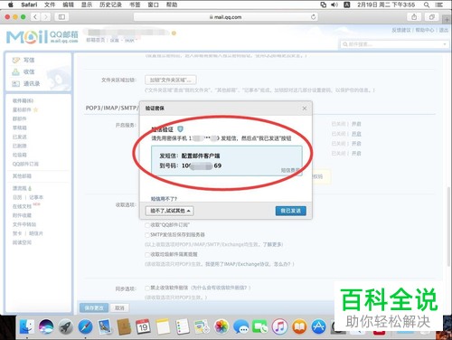Open iBooks from the Dock

pos(299,327)
